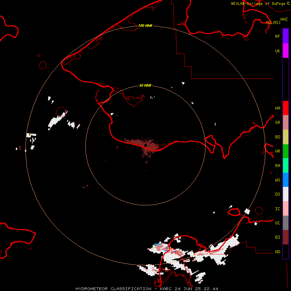The image size is (291, 291).
Task: Click the "BI" legend text label
Action: pyautogui.click(x=277, y=237)
